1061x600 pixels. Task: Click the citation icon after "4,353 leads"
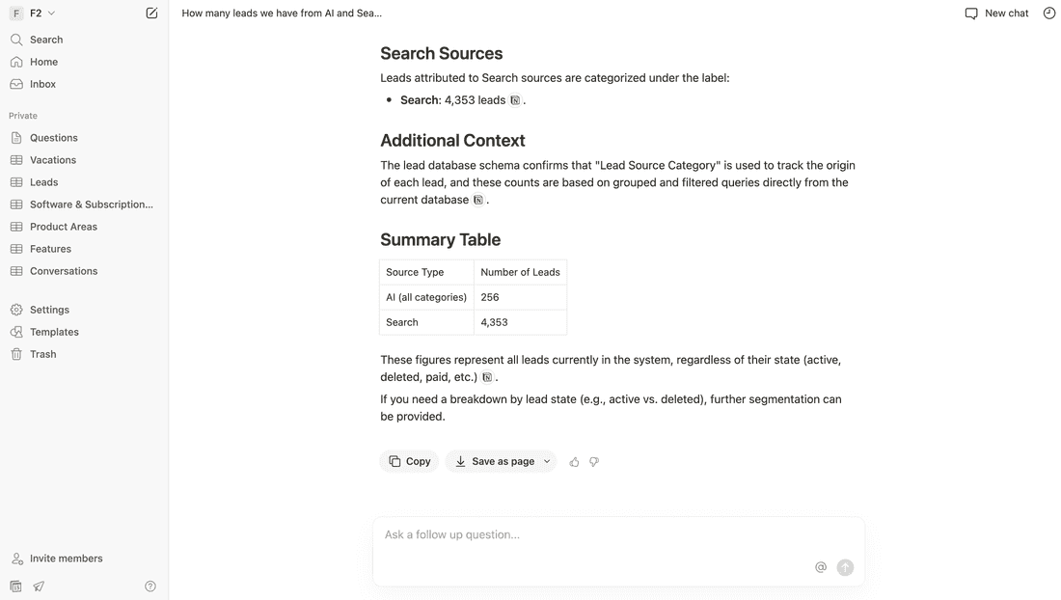pos(515,100)
